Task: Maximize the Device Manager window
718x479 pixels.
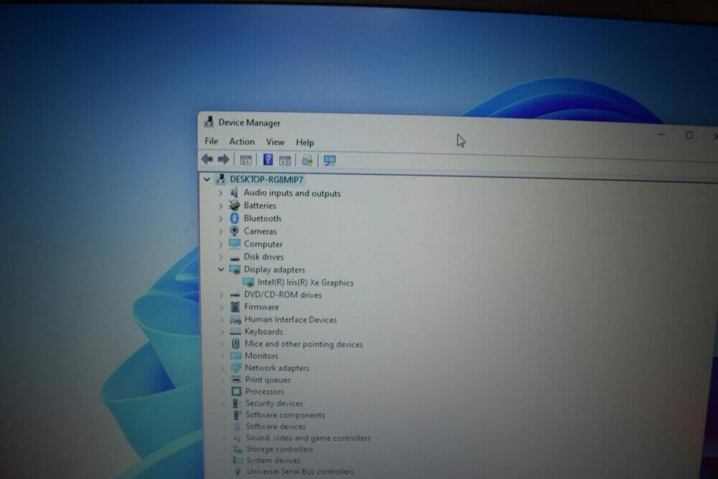Action: point(689,136)
